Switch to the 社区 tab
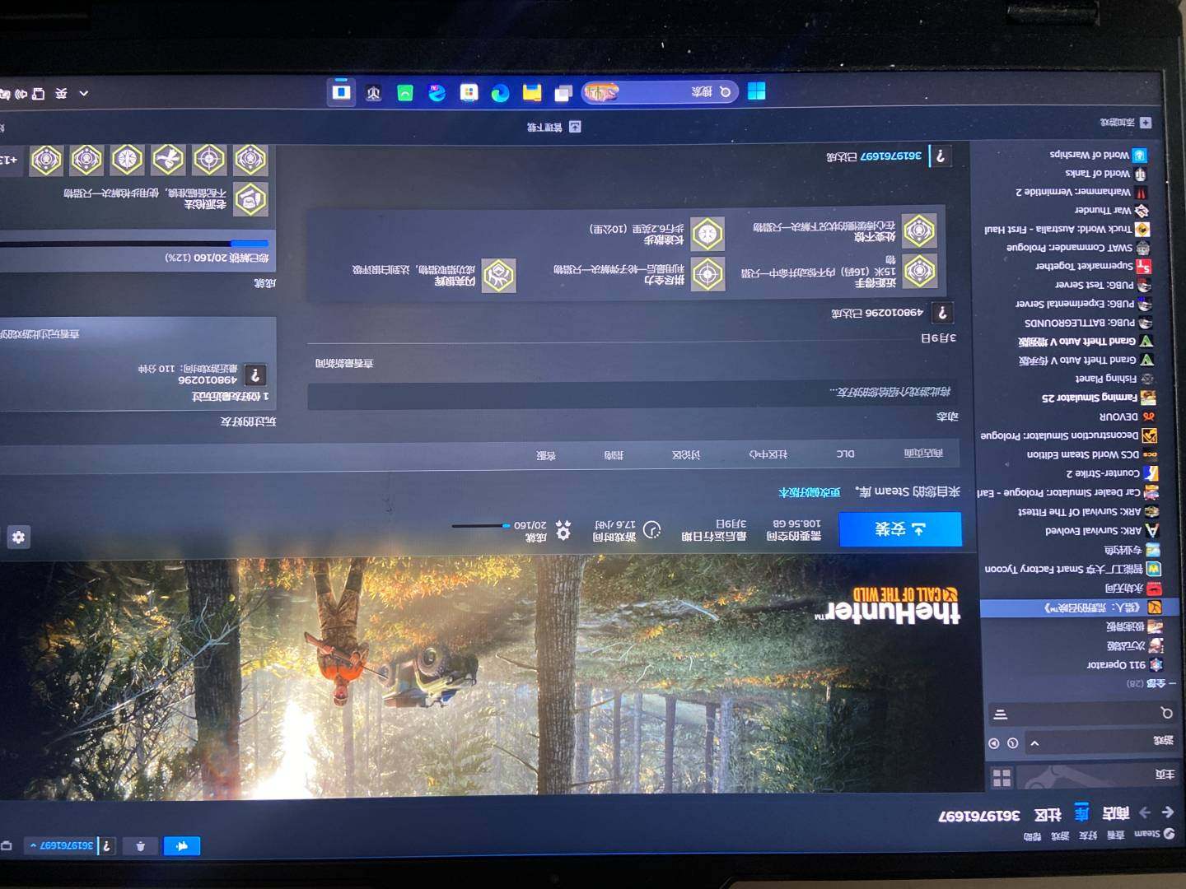Viewport: 1186px width, 889px height. pos(1047,815)
